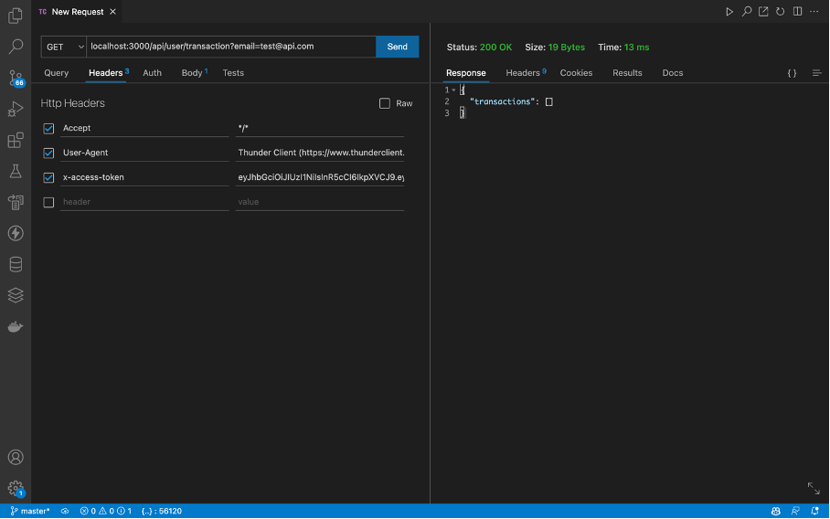Viewport: 830px width, 519px height.
Task: Click the Run request play icon
Action: (x=729, y=12)
